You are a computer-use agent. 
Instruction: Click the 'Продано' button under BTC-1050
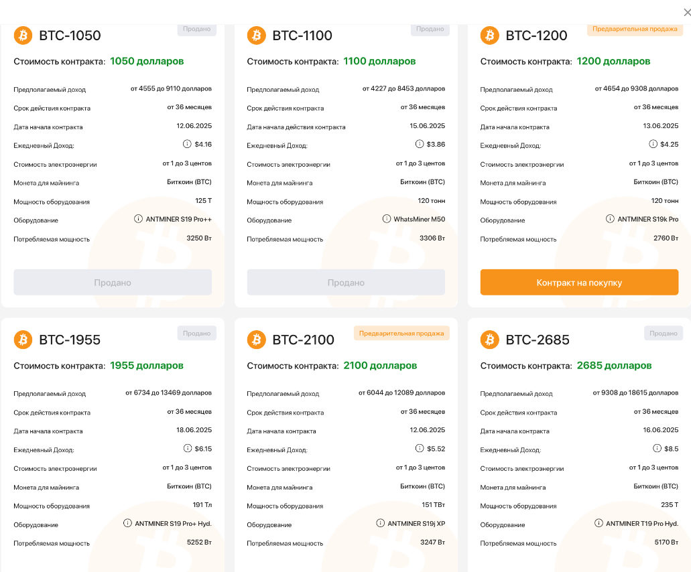(x=113, y=282)
